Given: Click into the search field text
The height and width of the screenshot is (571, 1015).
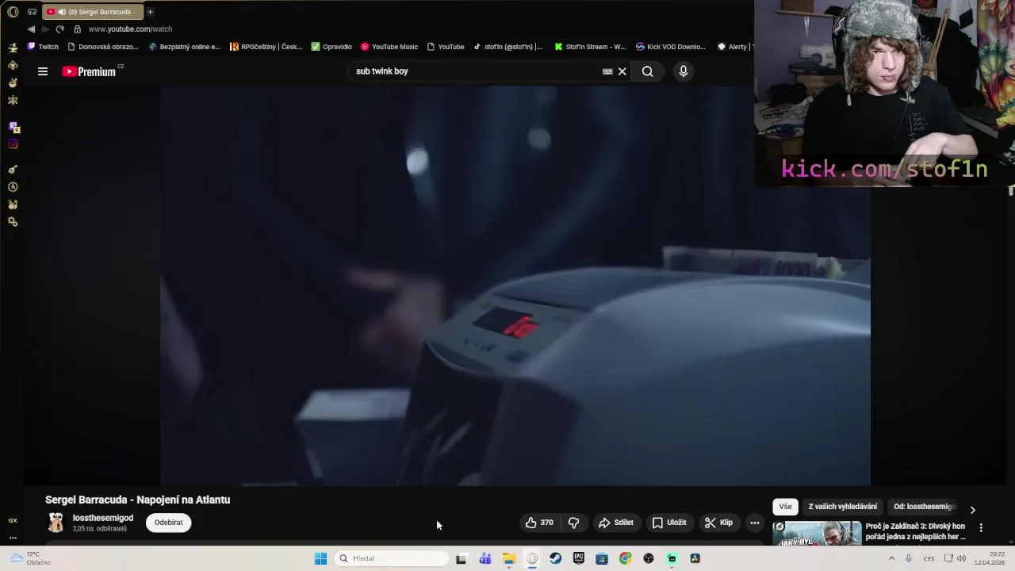Looking at the screenshot, I should [476, 71].
